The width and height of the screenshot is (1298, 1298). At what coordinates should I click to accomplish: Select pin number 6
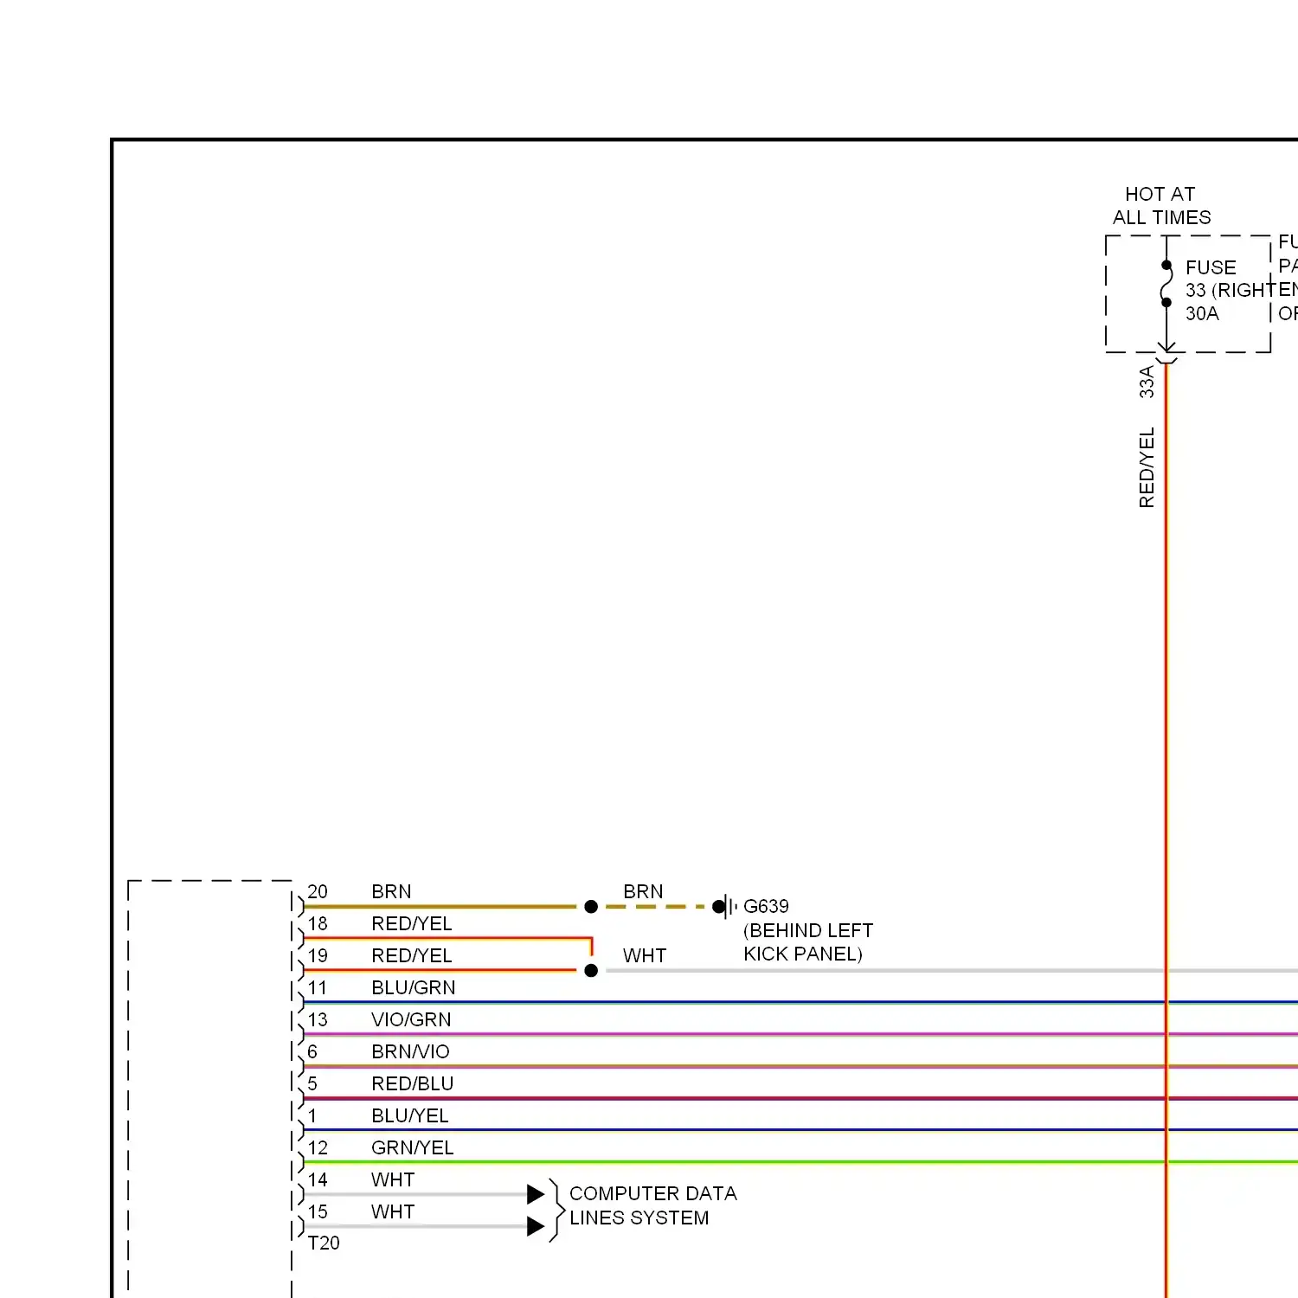pos(312,1051)
